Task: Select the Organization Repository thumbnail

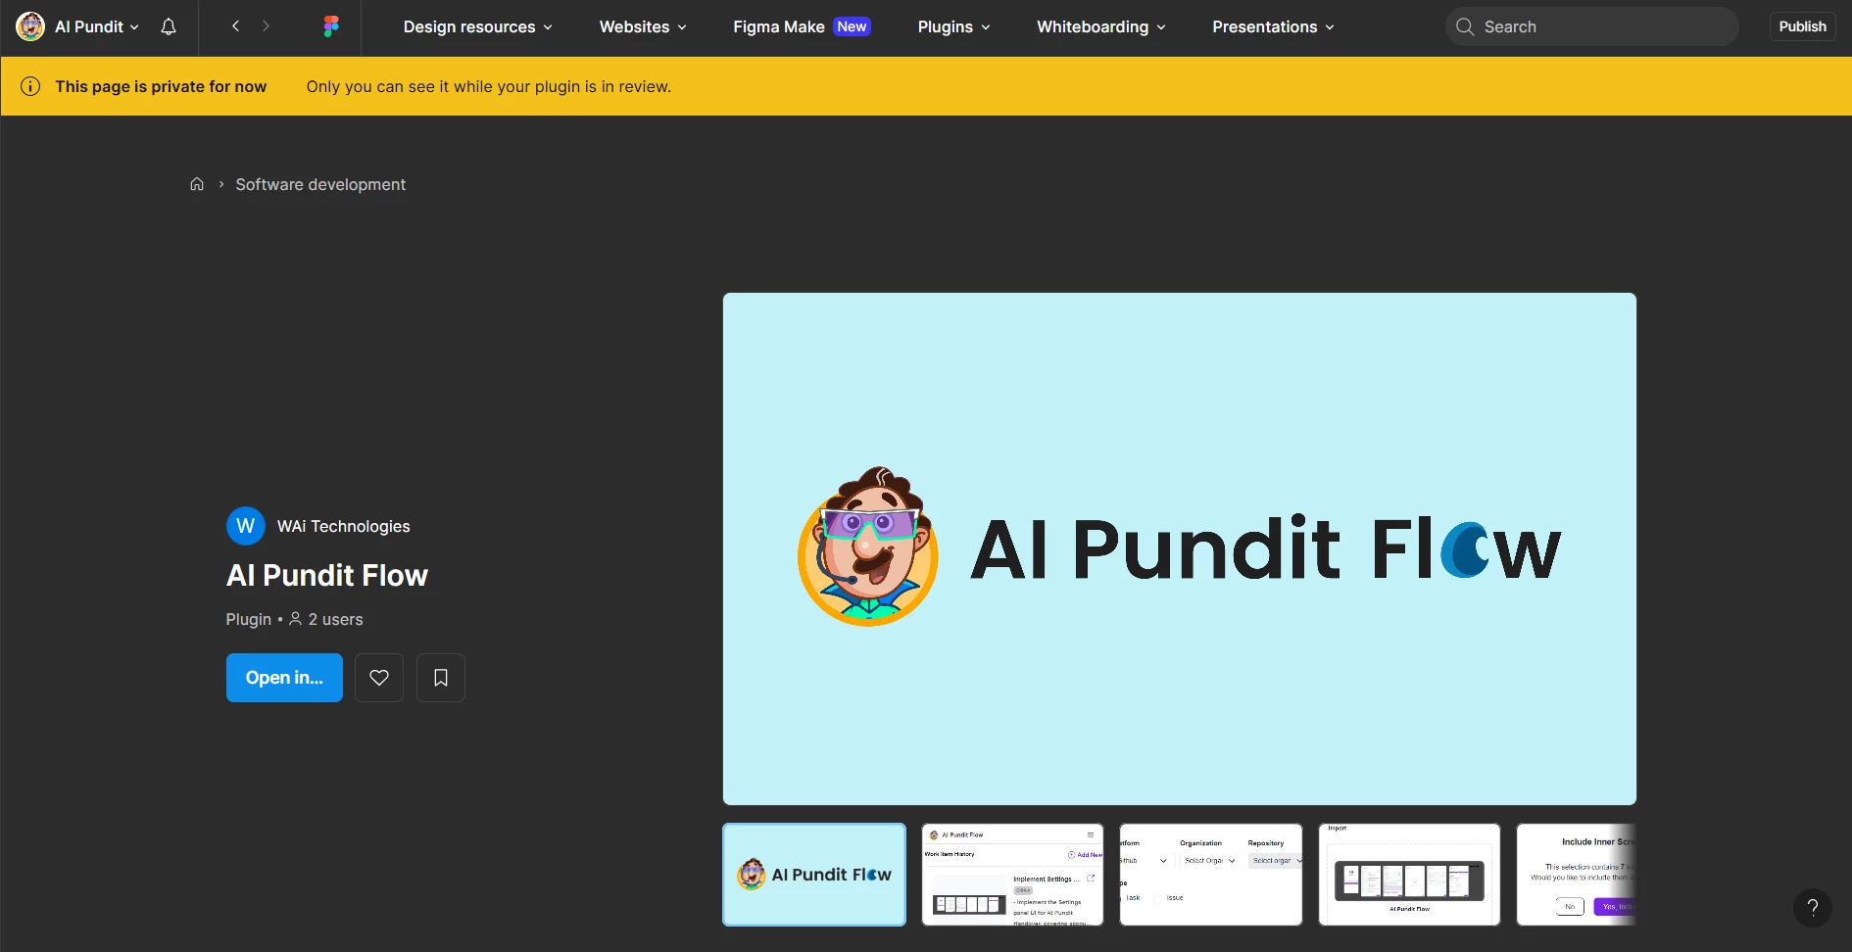Action: (1211, 875)
